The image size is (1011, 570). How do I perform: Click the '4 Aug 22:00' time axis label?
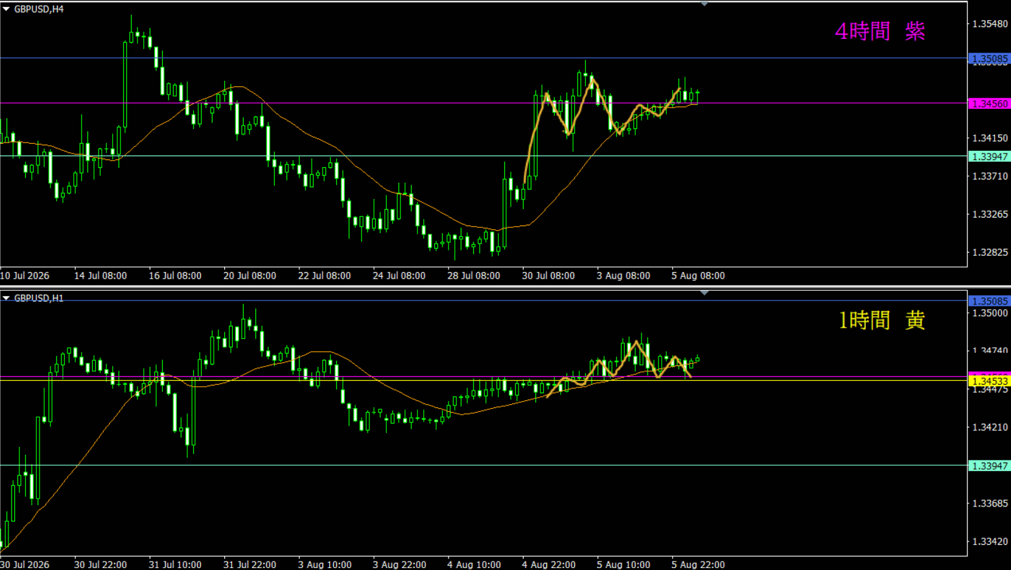point(548,565)
